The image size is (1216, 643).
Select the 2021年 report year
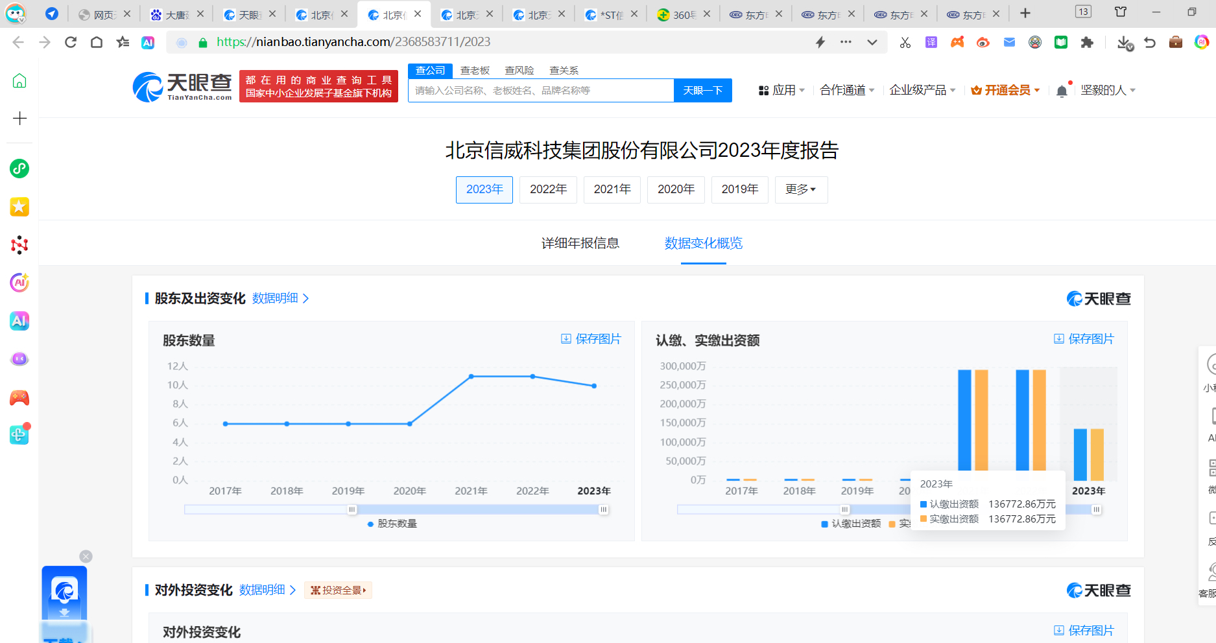coord(612,189)
